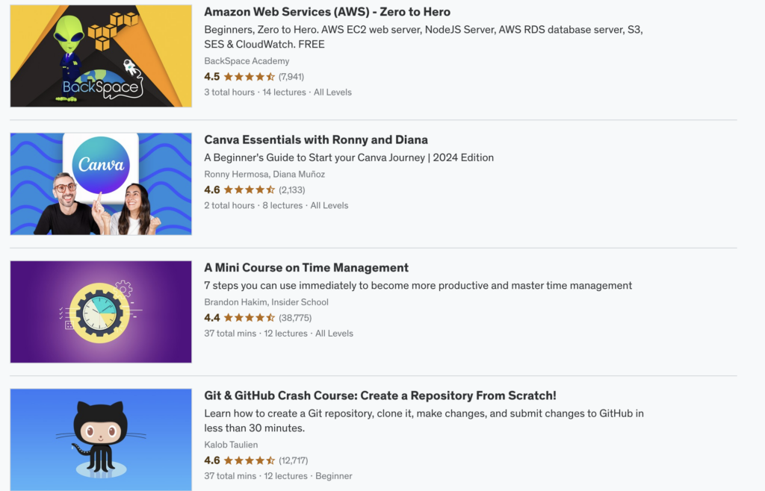Click the stars beside the Canva 4.6 rating

(x=250, y=190)
